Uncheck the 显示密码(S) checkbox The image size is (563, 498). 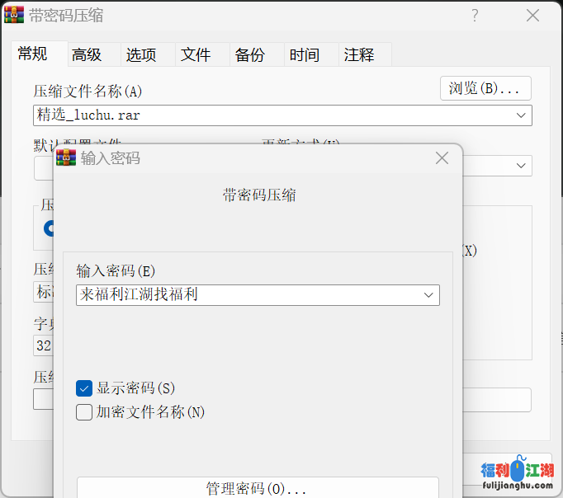(x=84, y=388)
